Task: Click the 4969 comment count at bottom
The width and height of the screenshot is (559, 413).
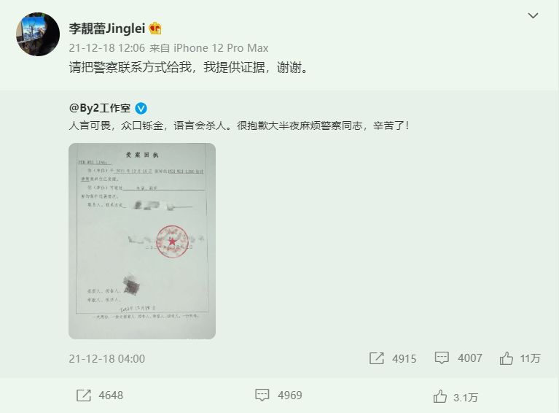Action: click(x=290, y=395)
